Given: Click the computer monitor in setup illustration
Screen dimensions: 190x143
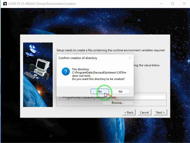Looking at the screenshot, I should pos(41,65).
